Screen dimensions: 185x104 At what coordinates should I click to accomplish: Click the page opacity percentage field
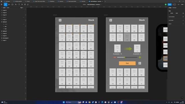pyautogui.click(x=177, y=13)
